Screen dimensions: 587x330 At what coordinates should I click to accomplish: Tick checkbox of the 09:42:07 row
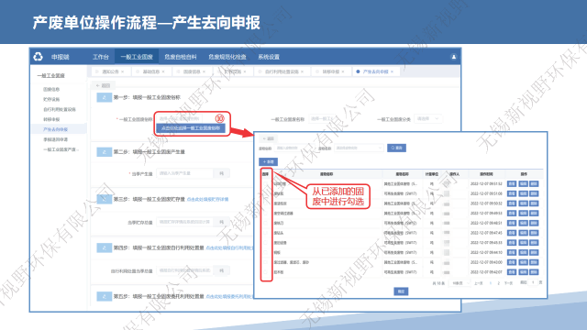click(266, 272)
